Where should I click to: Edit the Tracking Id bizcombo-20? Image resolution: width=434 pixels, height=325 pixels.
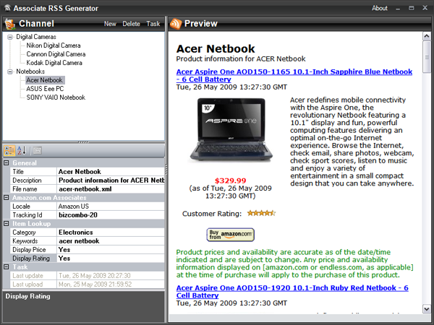coord(111,215)
